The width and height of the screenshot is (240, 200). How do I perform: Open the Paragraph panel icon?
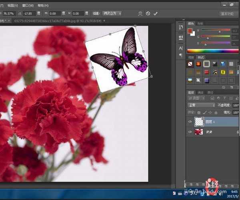180,55
